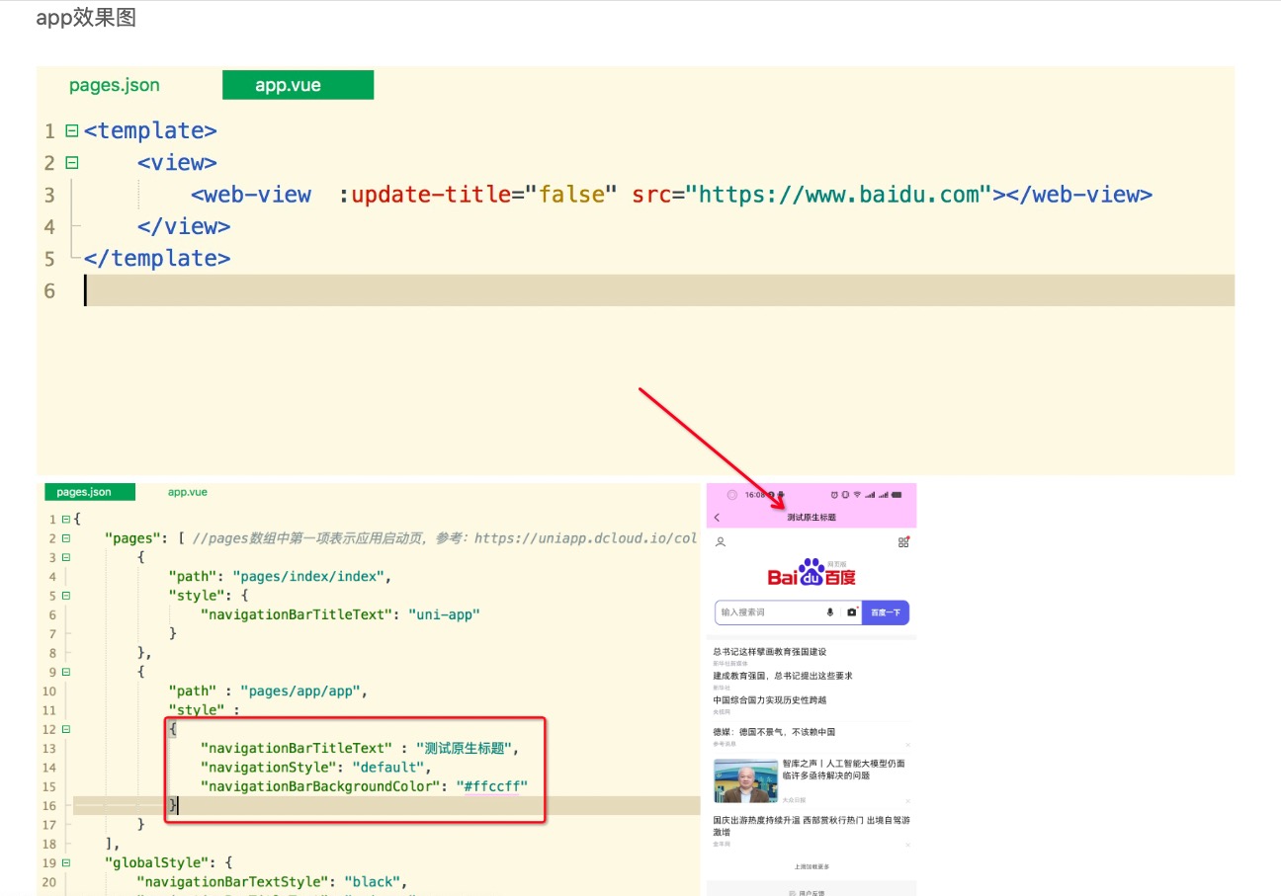The image size is (1281, 896).
Task: Open the grid apps icon on Baidu page
Action: point(903,541)
